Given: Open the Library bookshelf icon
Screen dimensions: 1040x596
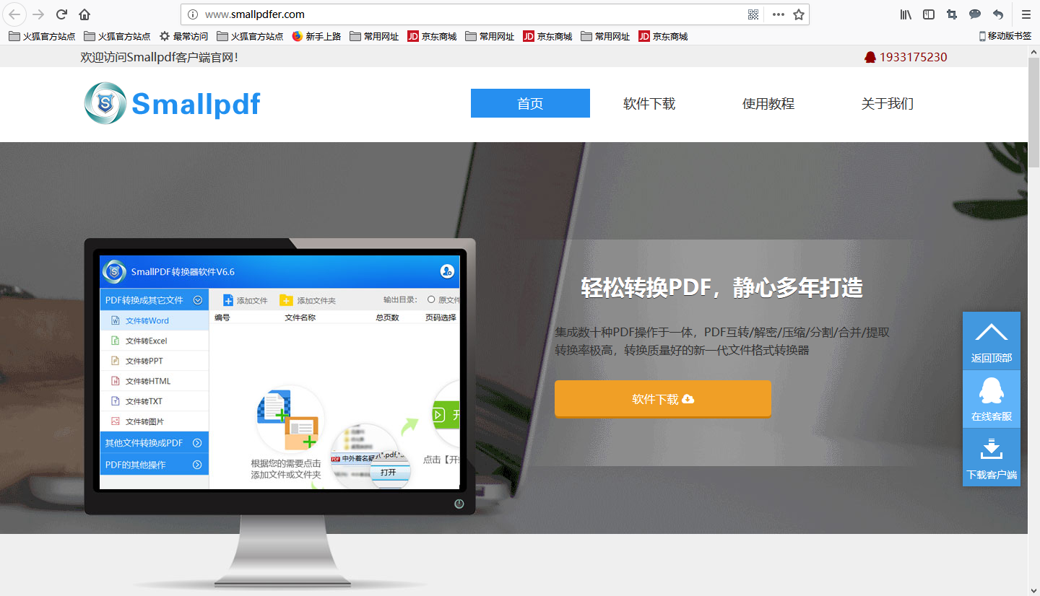Looking at the screenshot, I should (x=906, y=14).
